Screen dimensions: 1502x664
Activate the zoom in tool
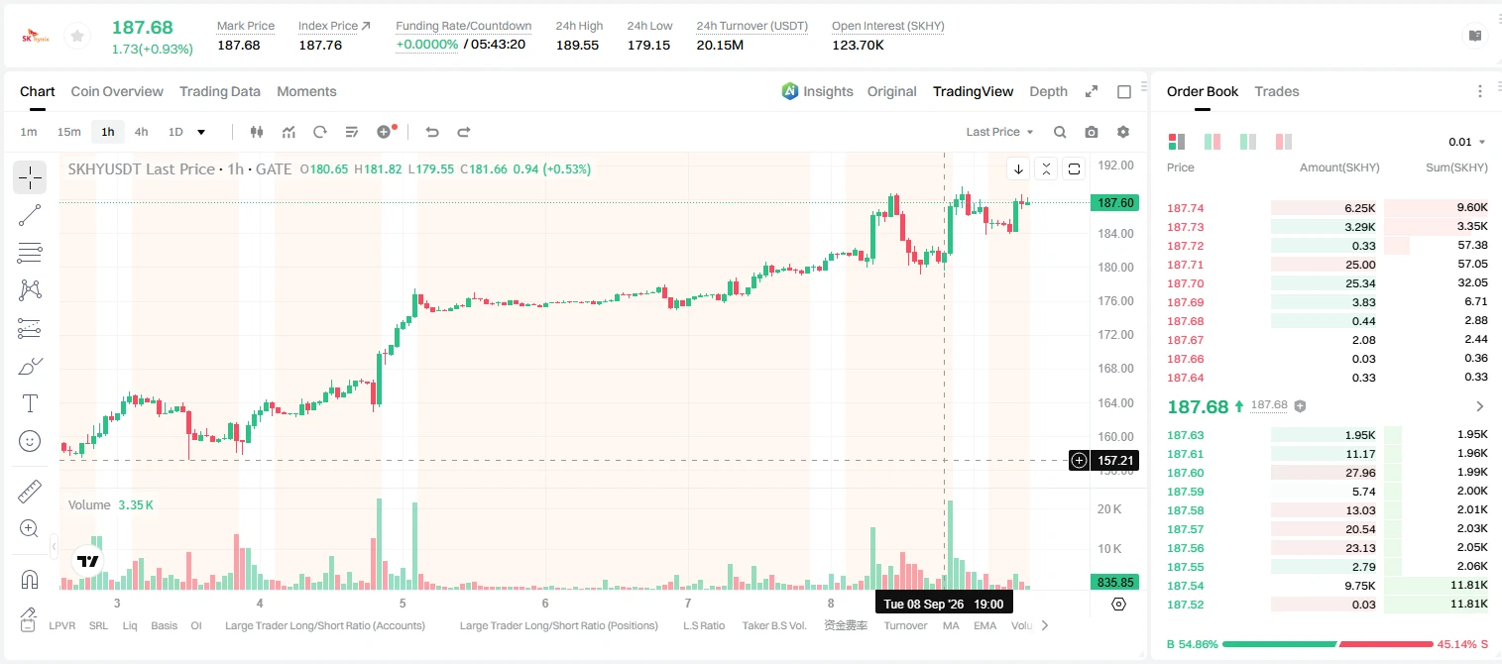tap(30, 528)
